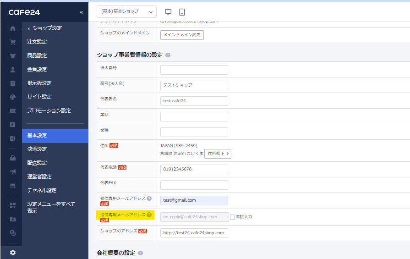
Task: Collapse the sidebar with double-chevron icon
Action: 81,12
